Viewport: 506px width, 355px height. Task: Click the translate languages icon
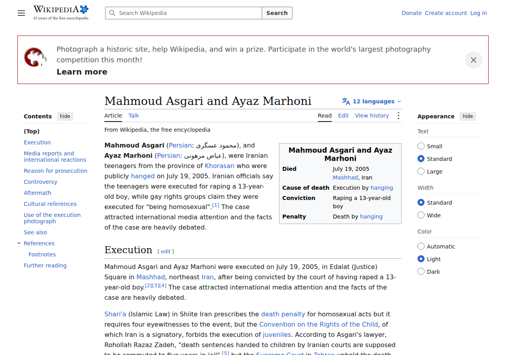(346, 101)
